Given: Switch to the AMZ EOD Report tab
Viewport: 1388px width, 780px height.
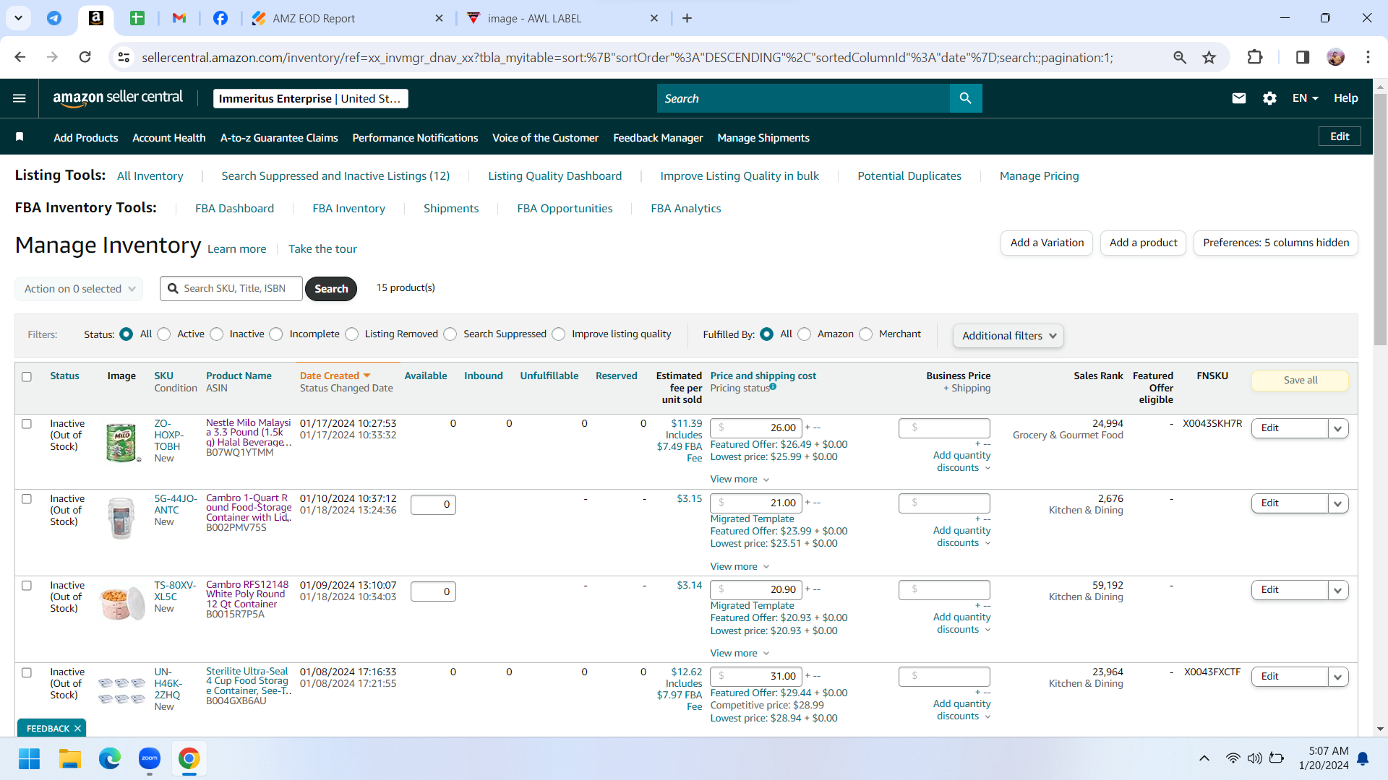Looking at the screenshot, I should (347, 18).
